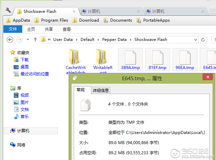
Task: Open the wrench settings icon
Action: (8, 10)
